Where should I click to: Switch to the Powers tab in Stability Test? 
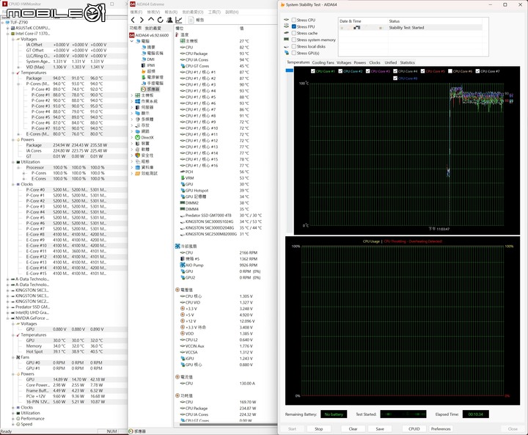coord(359,62)
